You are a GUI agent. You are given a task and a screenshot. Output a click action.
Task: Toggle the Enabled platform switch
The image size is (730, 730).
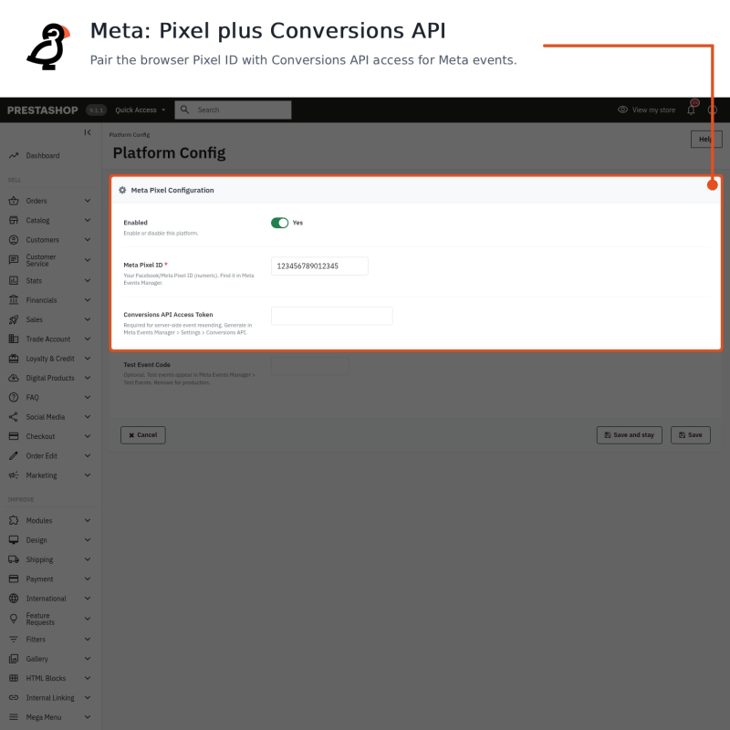point(280,223)
